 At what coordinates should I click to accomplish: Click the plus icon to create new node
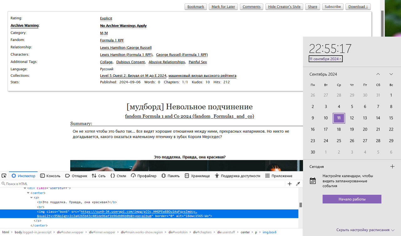[x=290, y=184]
